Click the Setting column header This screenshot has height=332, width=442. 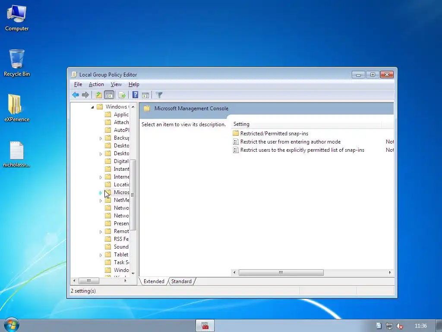(306, 124)
